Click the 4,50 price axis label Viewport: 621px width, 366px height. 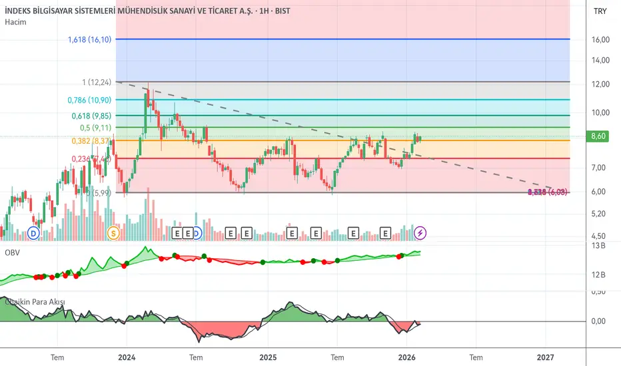point(598,236)
